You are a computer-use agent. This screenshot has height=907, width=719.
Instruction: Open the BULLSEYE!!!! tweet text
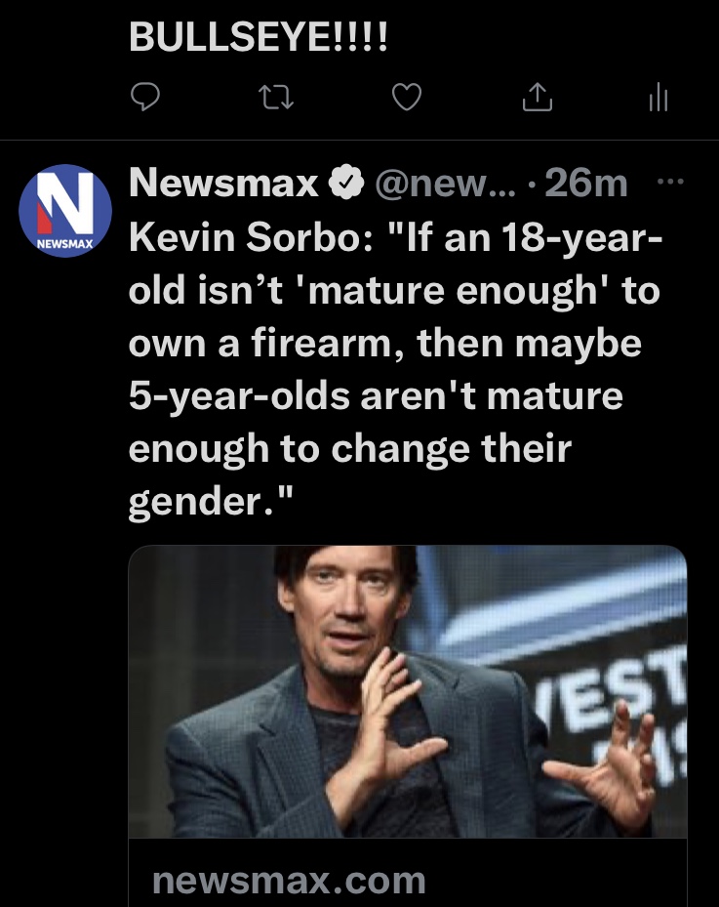pos(259,37)
